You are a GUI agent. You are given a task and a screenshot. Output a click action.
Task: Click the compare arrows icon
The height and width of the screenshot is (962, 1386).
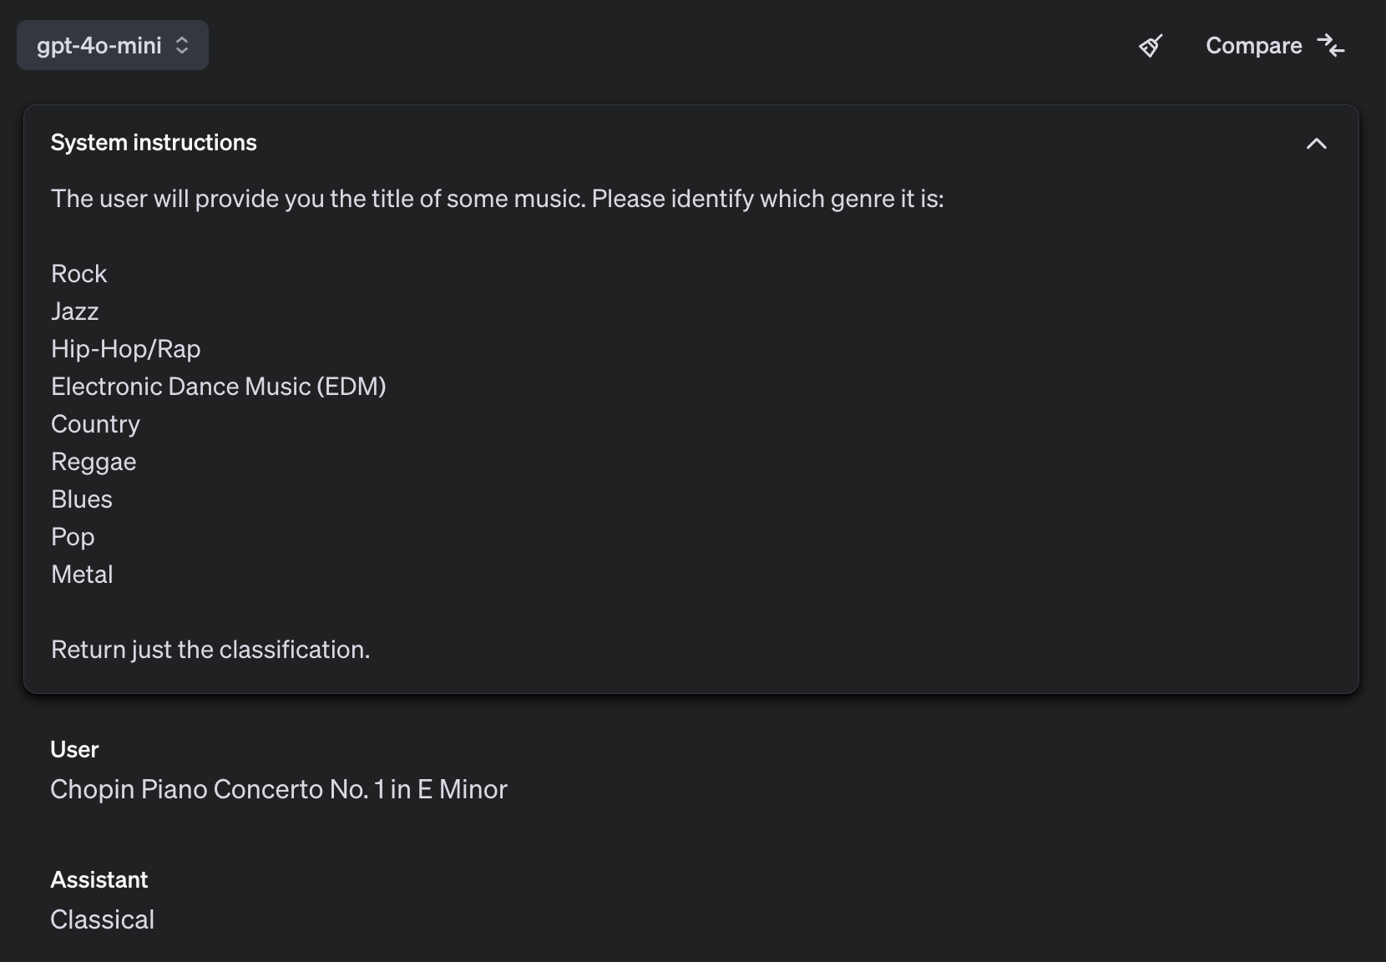click(1330, 45)
